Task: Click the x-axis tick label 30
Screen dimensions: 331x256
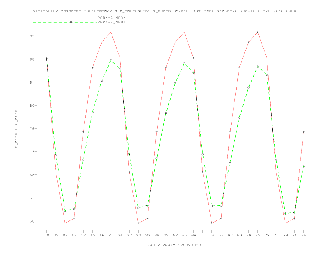Action: (x=138, y=235)
